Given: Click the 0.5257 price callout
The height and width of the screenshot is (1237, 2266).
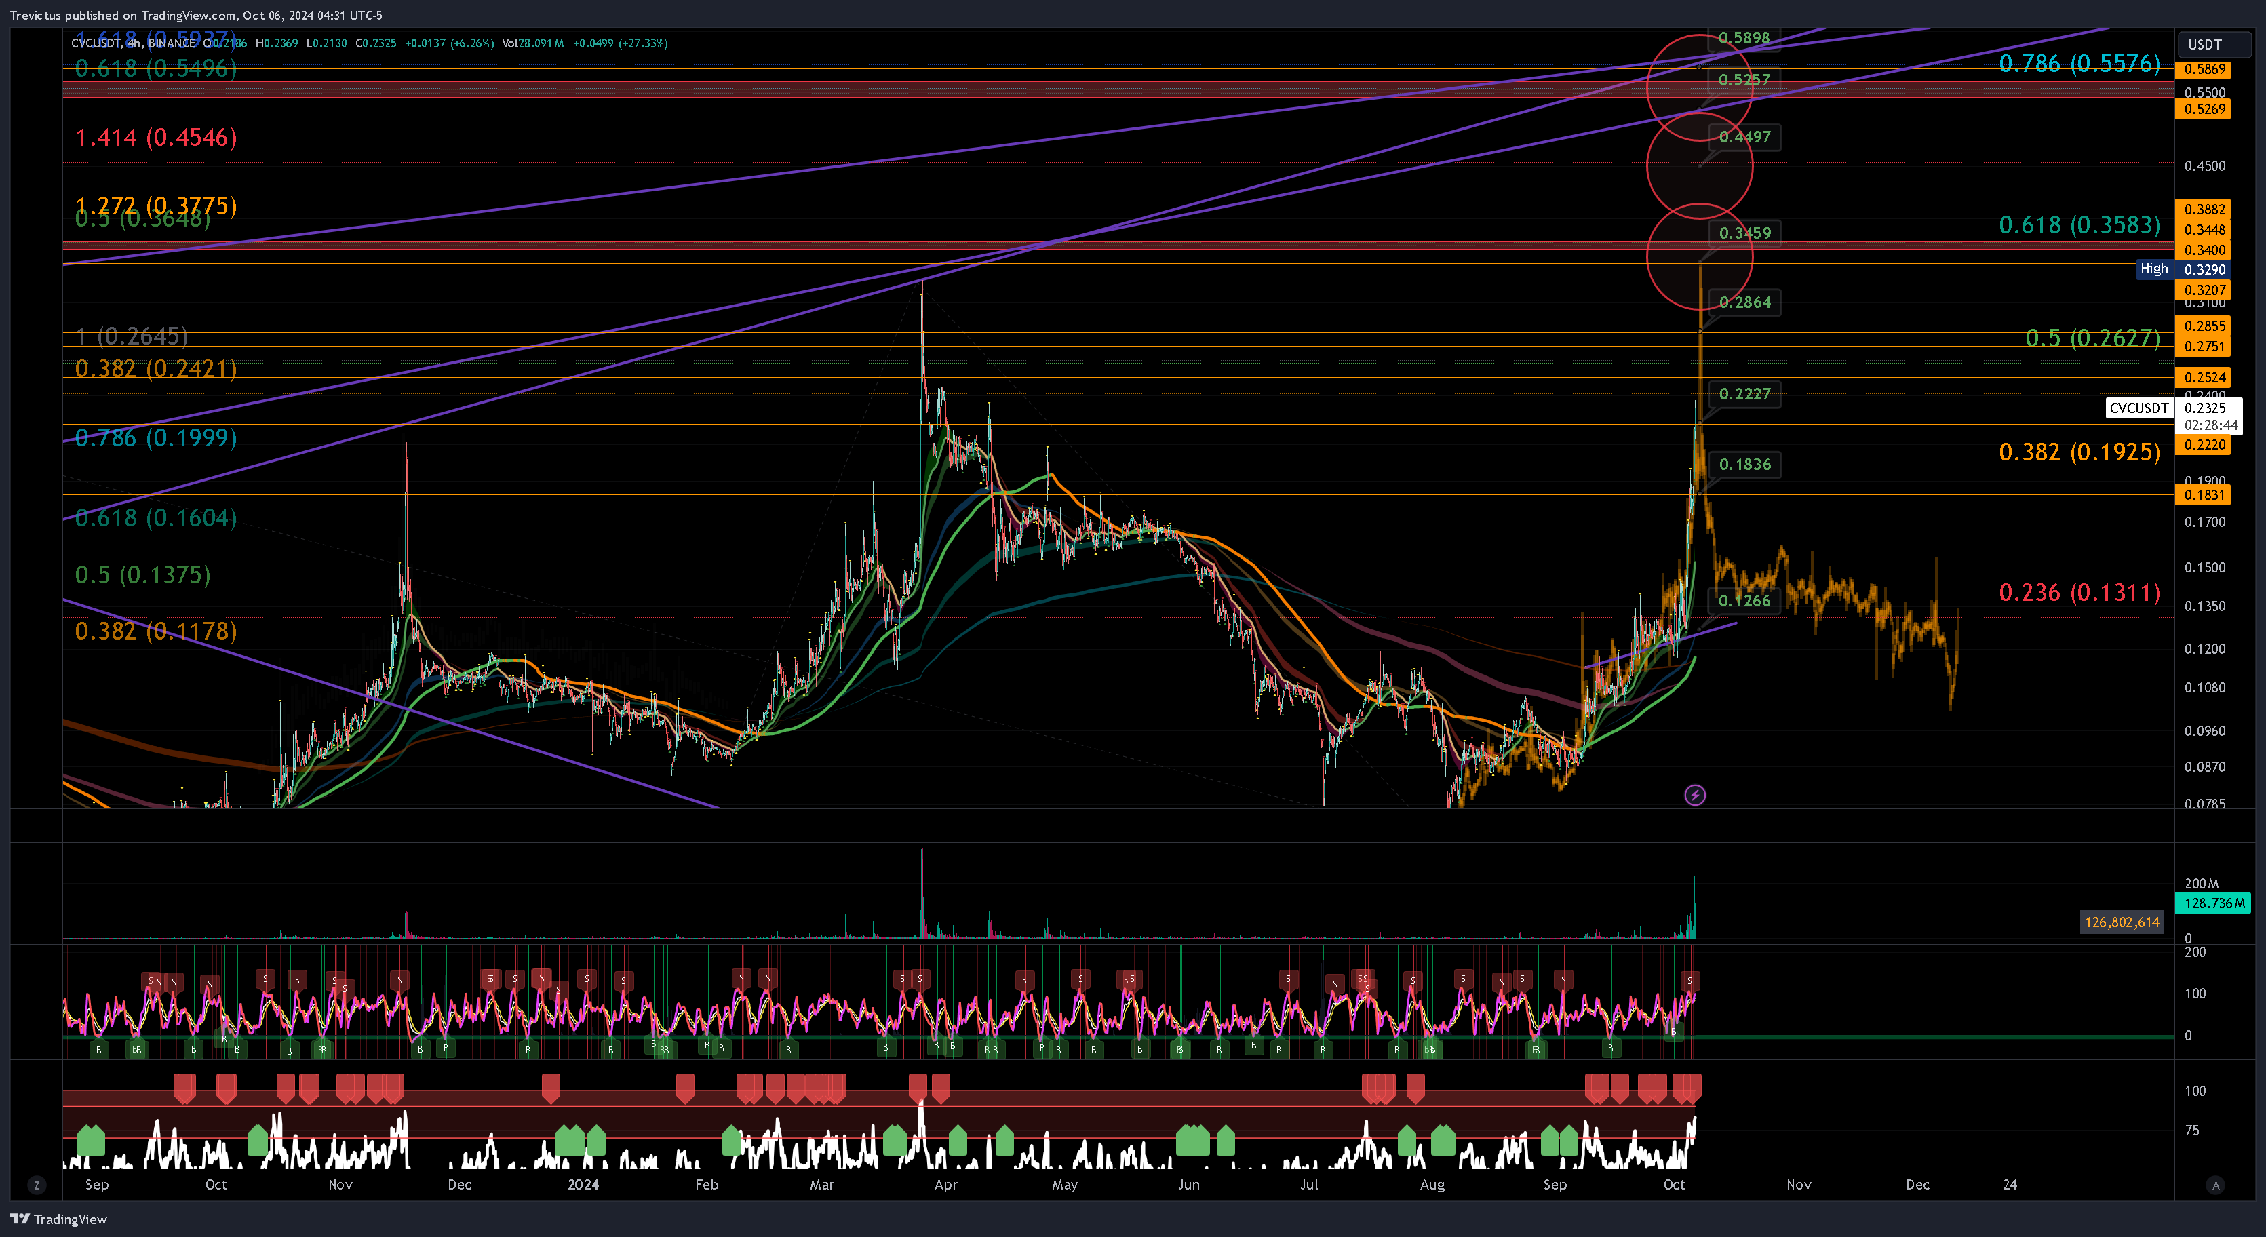Looking at the screenshot, I should click(1744, 80).
